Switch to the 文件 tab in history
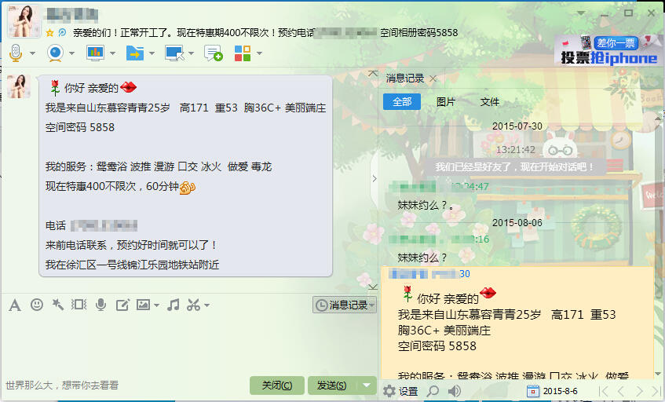 click(489, 102)
